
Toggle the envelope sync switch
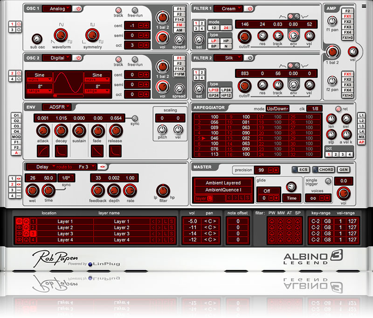(x=135, y=118)
